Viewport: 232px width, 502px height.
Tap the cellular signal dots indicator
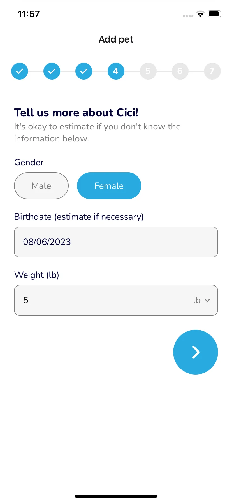point(188,16)
